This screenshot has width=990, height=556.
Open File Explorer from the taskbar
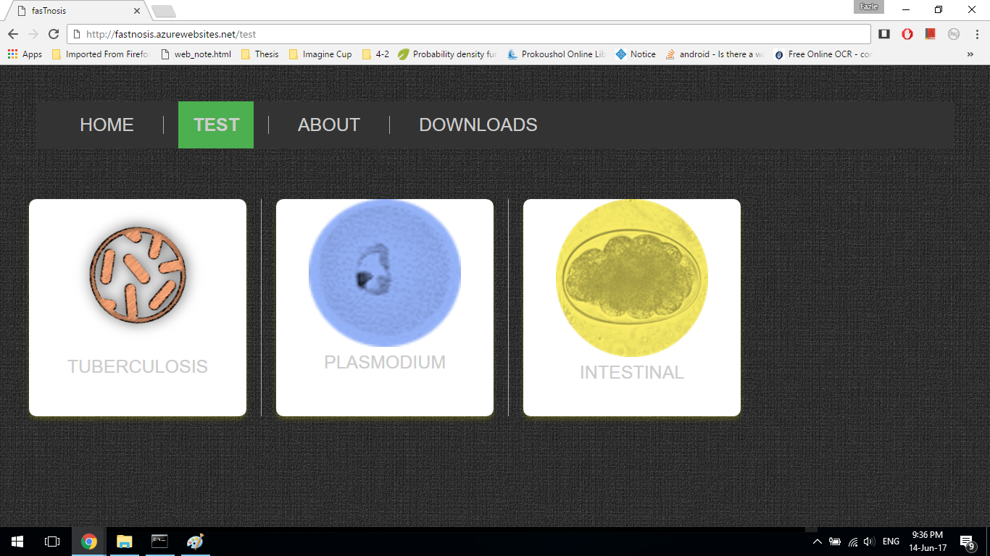[125, 542]
